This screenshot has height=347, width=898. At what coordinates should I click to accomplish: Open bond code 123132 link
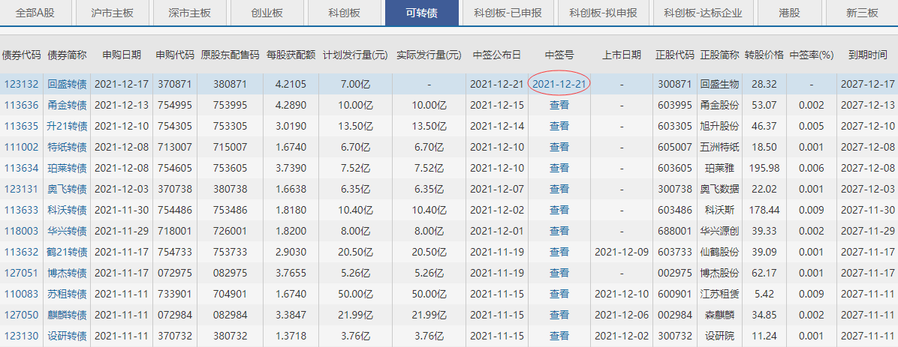pos(22,85)
